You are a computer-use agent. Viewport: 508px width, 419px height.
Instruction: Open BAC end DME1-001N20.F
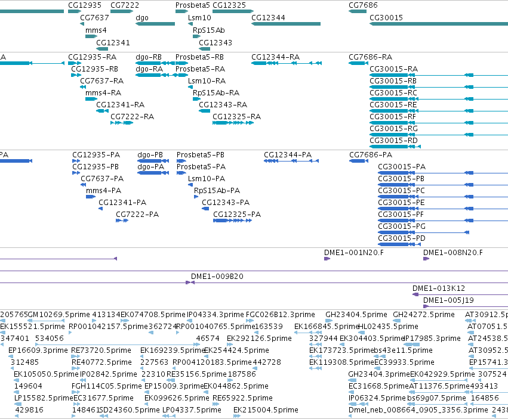pos(327,259)
